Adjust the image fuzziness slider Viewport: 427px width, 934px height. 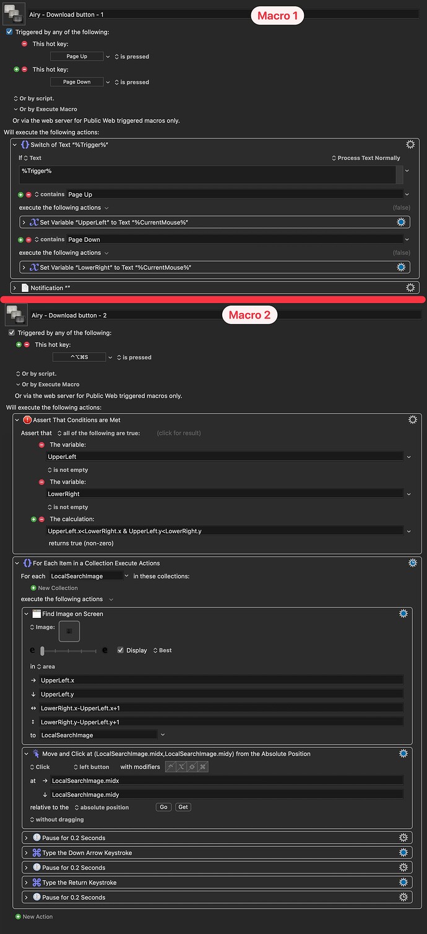(x=43, y=651)
